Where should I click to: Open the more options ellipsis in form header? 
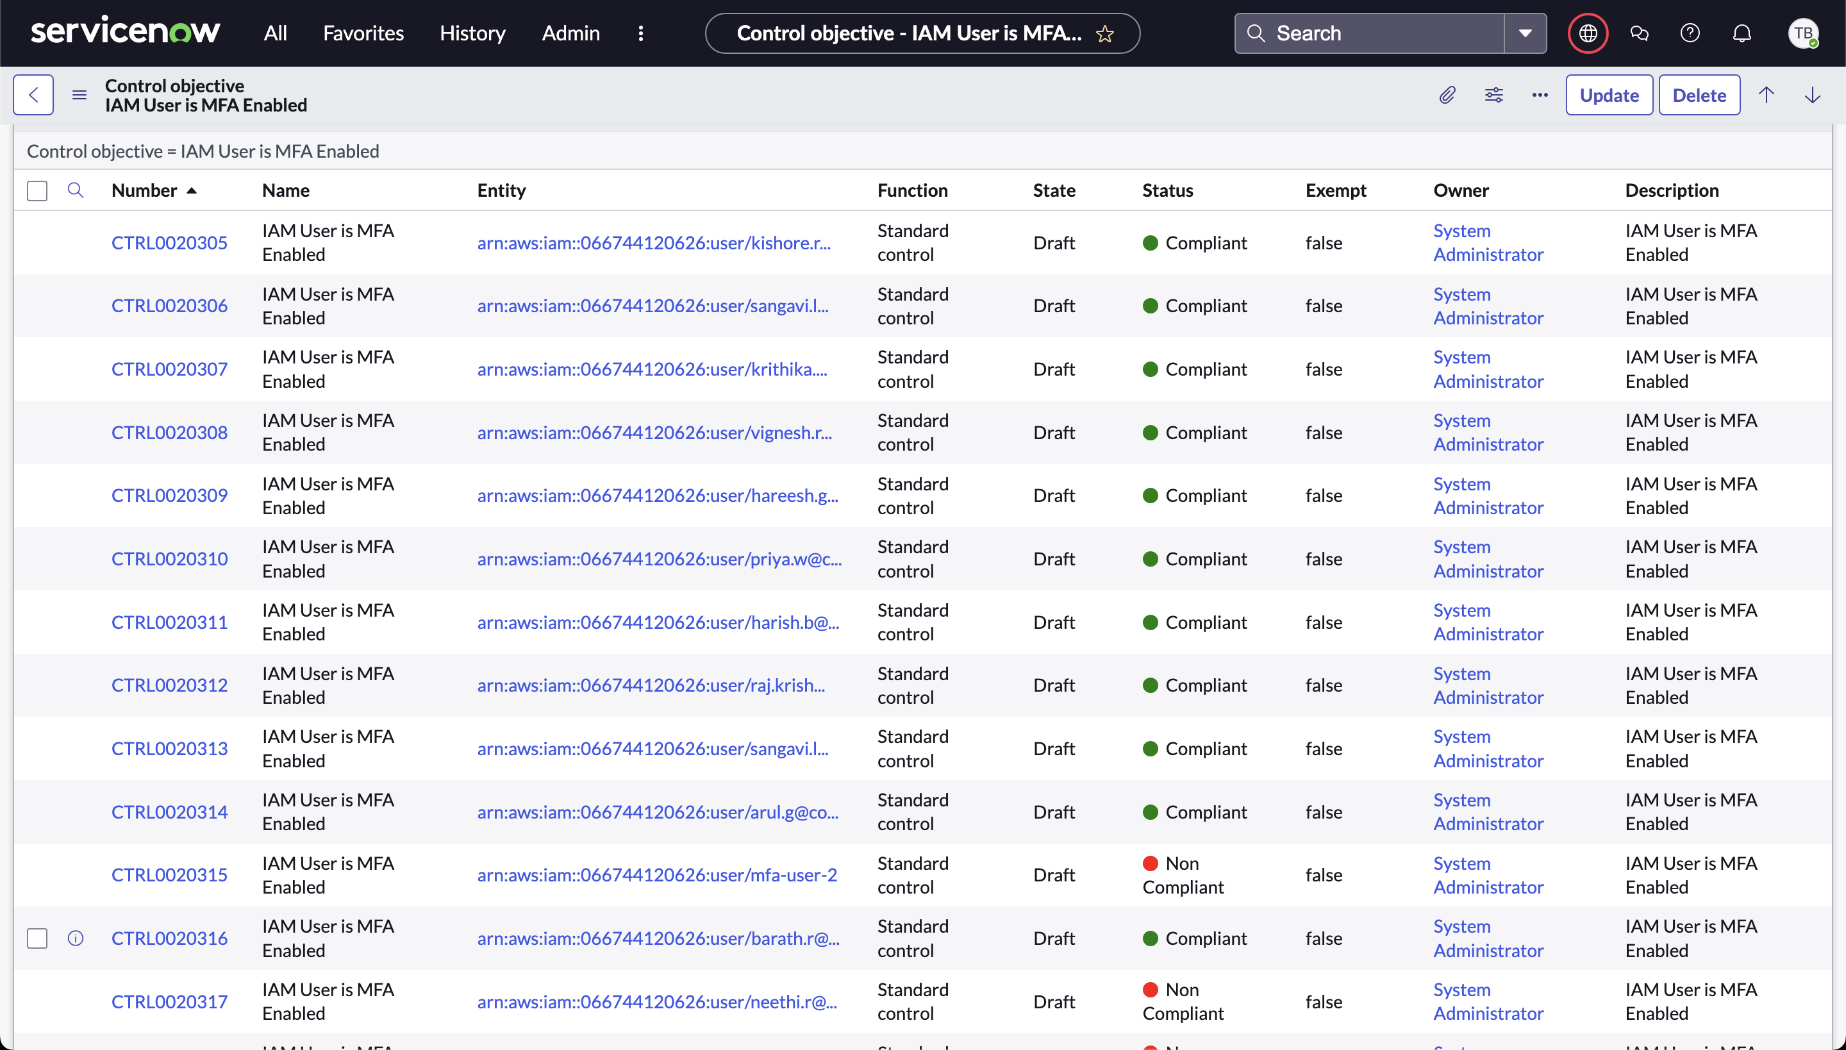[x=1540, y=94]
